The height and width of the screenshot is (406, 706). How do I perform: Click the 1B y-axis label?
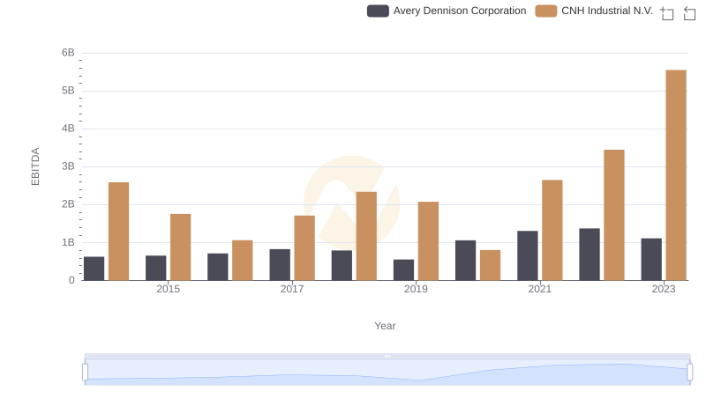click(68, 242)
